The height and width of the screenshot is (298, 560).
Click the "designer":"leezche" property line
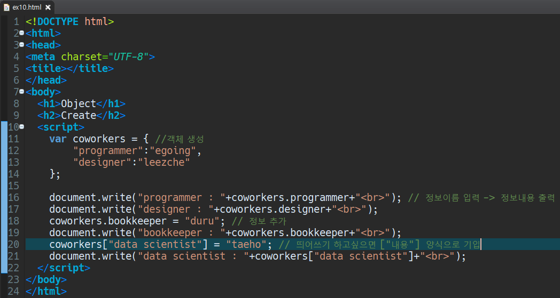pos(131,162)
